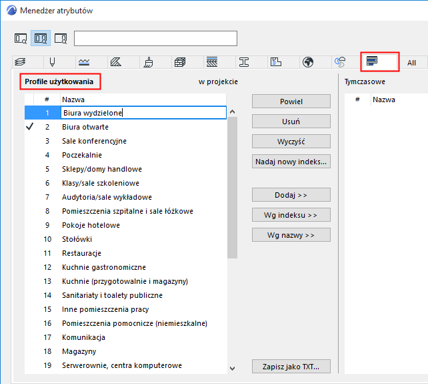Click the scroll up arrow of profile list
Viewport: 428px width, 384px height.
[x=232, y=112]
